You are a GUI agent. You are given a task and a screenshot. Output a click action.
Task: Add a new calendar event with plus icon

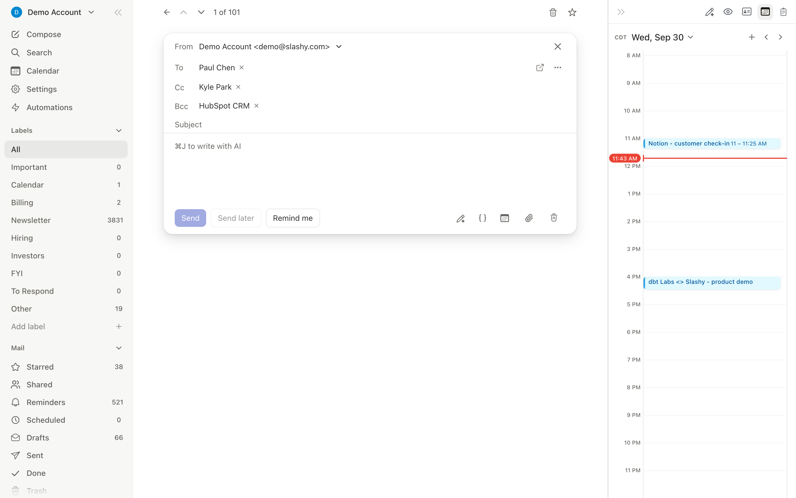coord(752,37)
